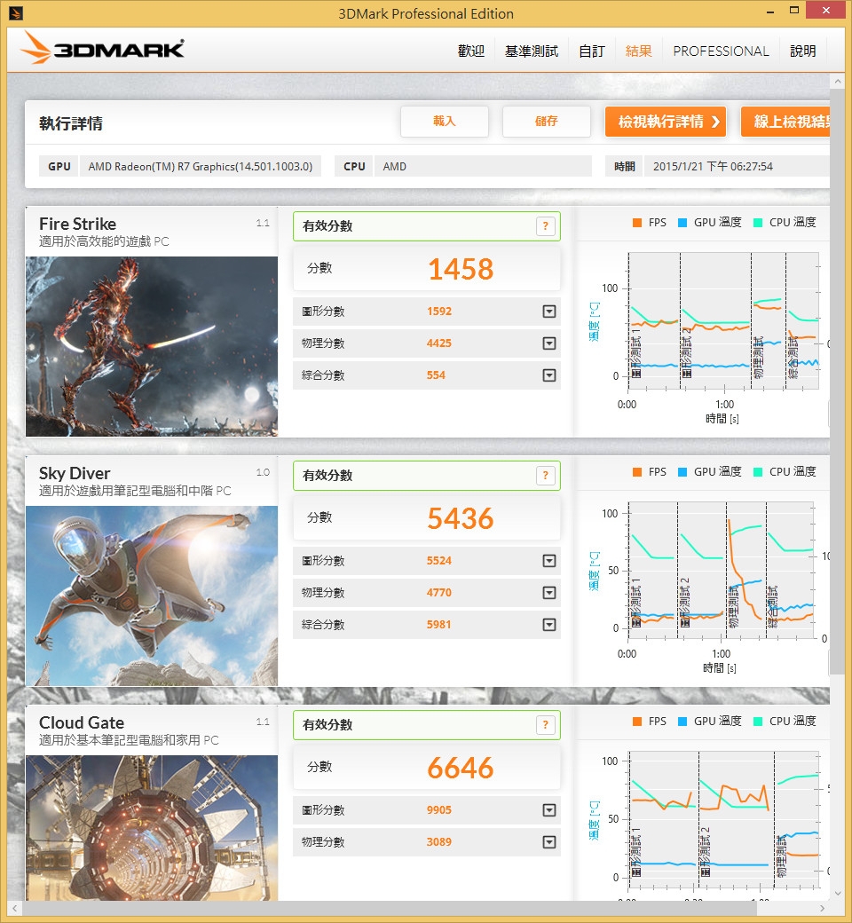This screenshot has width=852, height=923.
Task: Close the 3DMark Professional Edition window
Action: click(826, 10)
